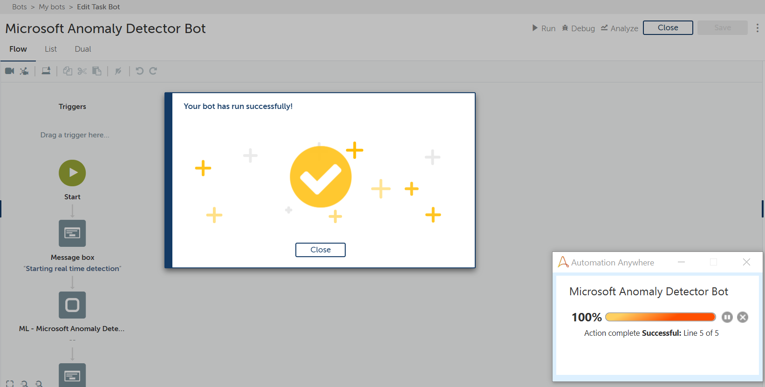
Task: Click the Paste toolbar icon
Action: [96, 71]
